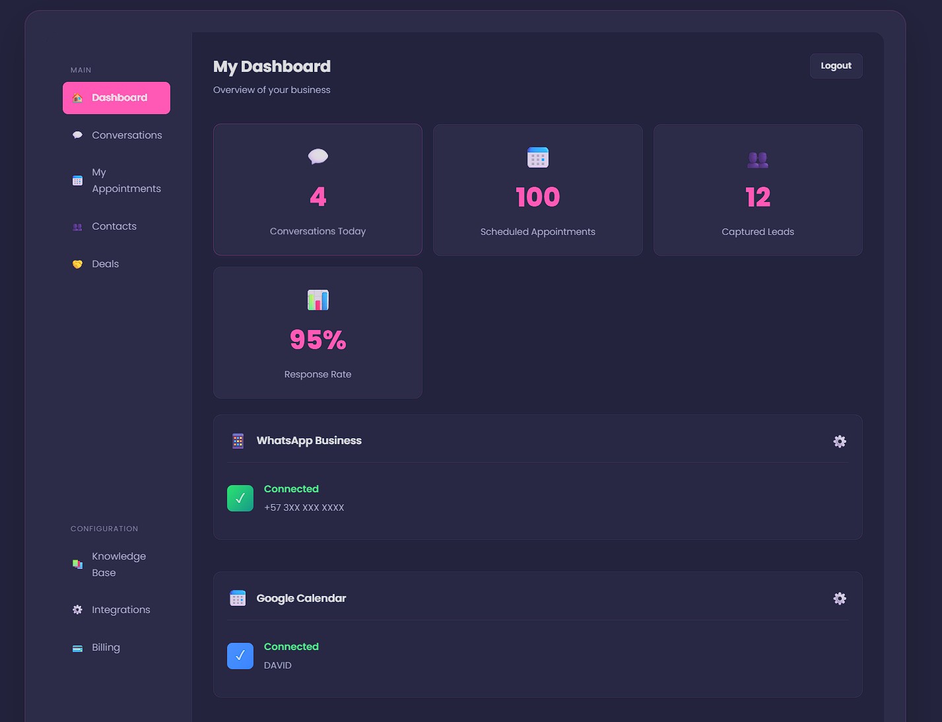Click the people icon in Captured Leads card
This screenshot has height=722, width=942.
coord(757,159)
